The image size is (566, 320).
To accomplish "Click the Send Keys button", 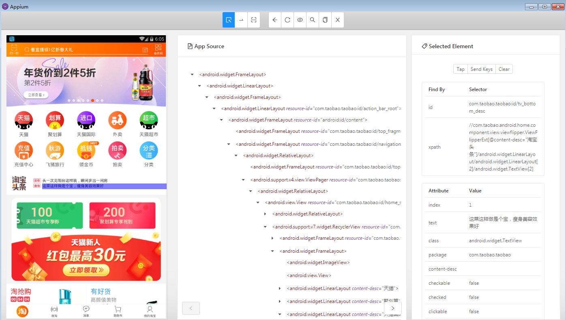I will pyautogui.click(x=482, y=69).
